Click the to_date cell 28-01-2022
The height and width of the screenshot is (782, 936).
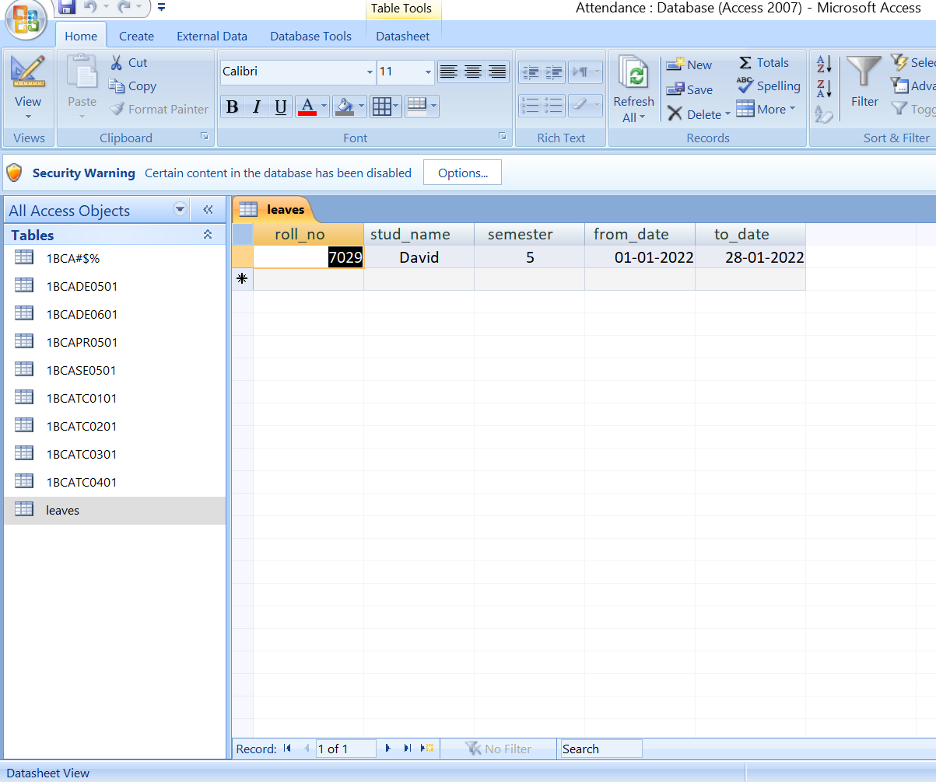pos(750,257)
